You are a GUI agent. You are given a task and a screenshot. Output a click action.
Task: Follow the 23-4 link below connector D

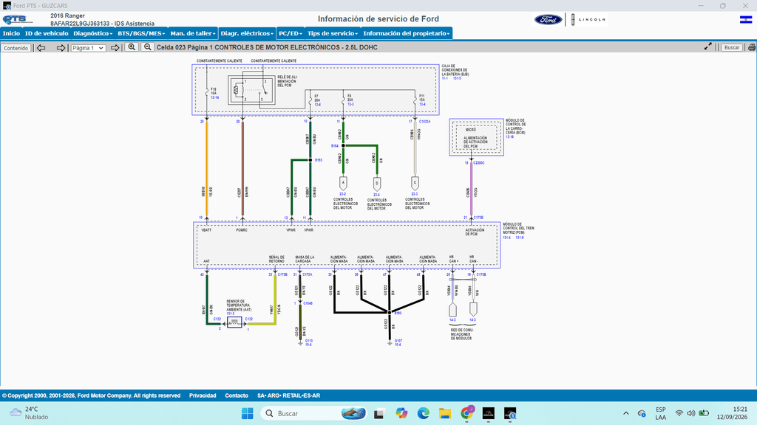tap(376, 195)
